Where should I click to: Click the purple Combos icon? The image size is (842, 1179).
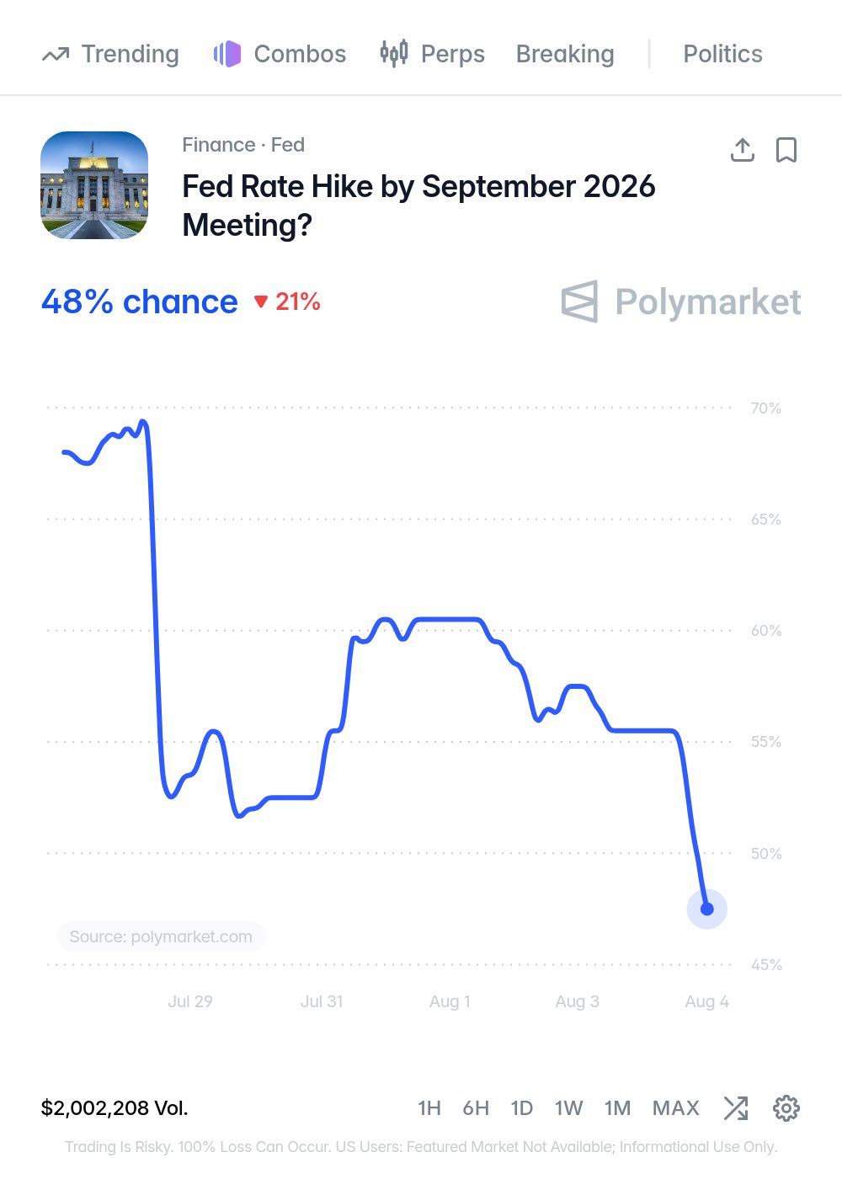click(x=227, y=54)
